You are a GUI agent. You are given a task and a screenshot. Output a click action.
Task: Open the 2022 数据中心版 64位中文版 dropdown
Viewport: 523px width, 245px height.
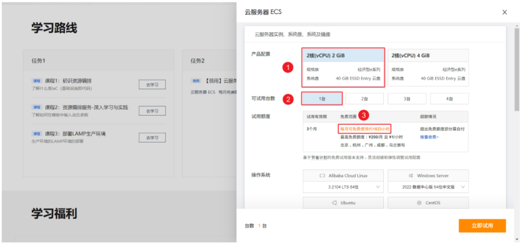[x=428, y=187]
